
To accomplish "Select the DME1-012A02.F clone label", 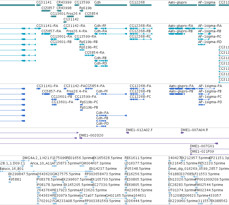I will click(x=139, y=130).
